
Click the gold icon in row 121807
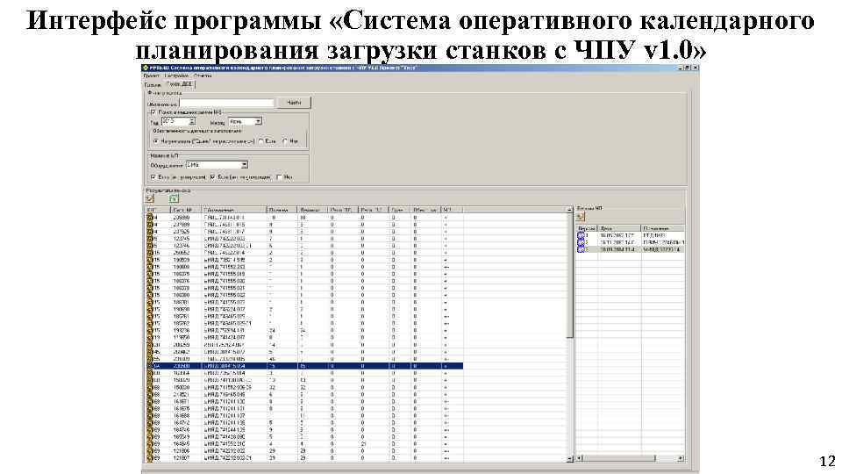pyautogui.click(x=150, y=458)
